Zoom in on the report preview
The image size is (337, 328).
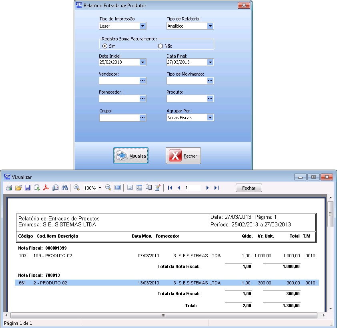[76, 188]
